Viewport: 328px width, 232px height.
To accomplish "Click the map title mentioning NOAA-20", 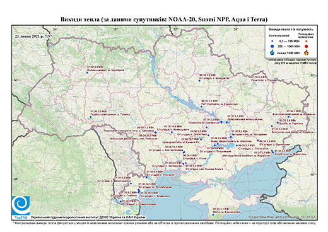I will 164,20.
